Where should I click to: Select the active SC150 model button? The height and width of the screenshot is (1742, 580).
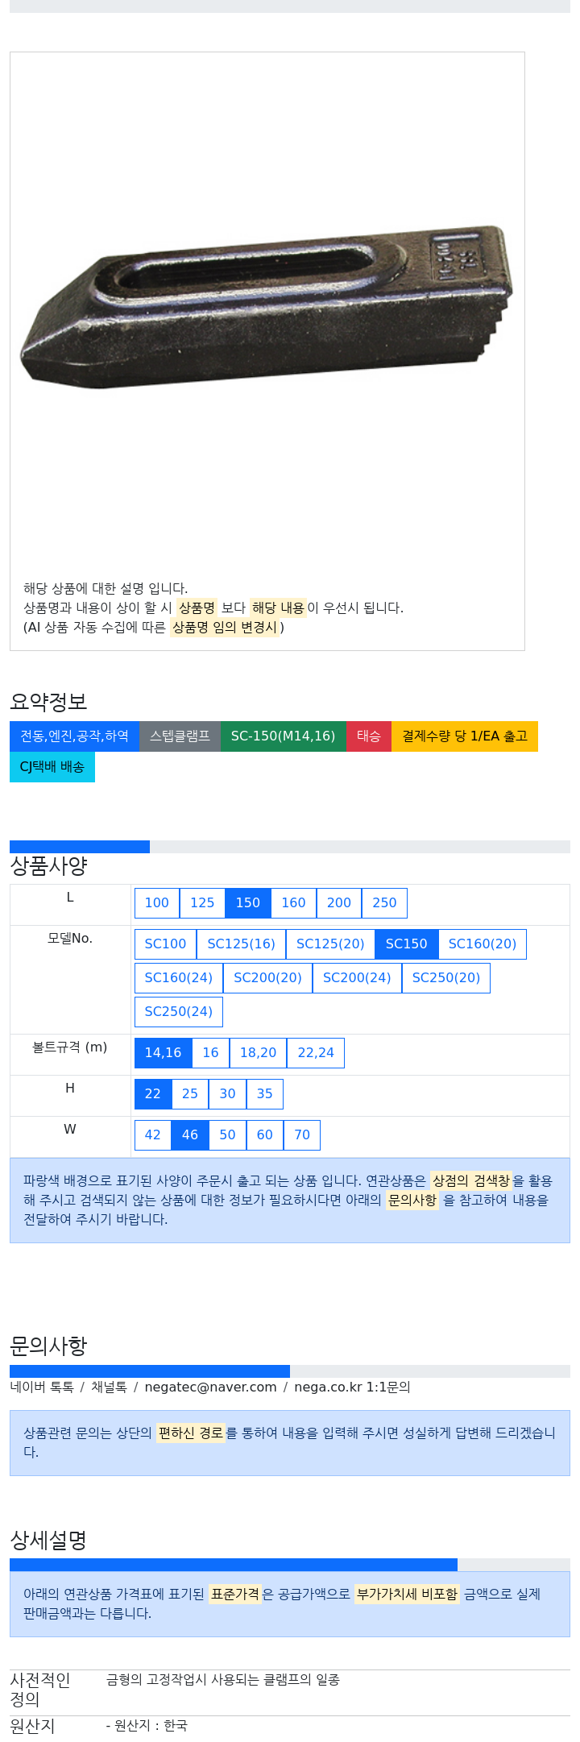[x=406, y=944]
